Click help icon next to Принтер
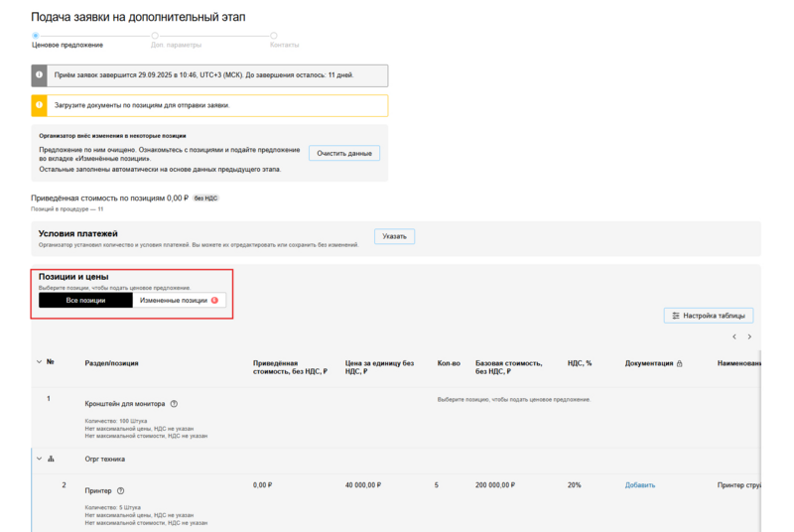Image resolution: width=794 pixels, height=532 pixels. tap(121, 490)
